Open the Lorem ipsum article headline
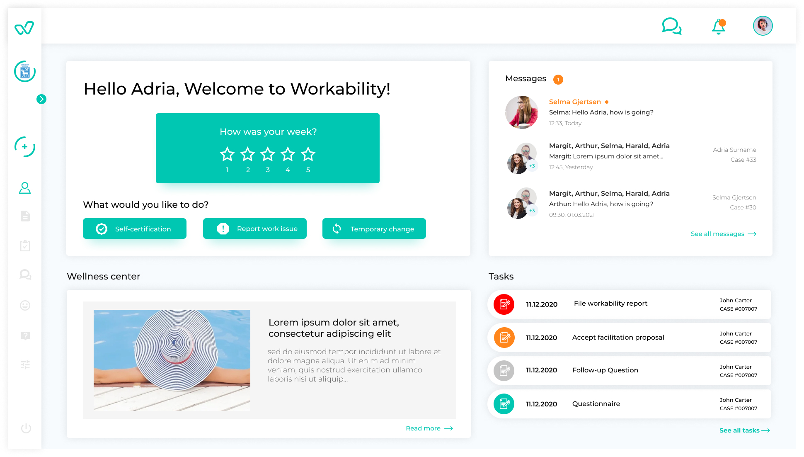Screen dimensions: 804x457 pos(334,328)
